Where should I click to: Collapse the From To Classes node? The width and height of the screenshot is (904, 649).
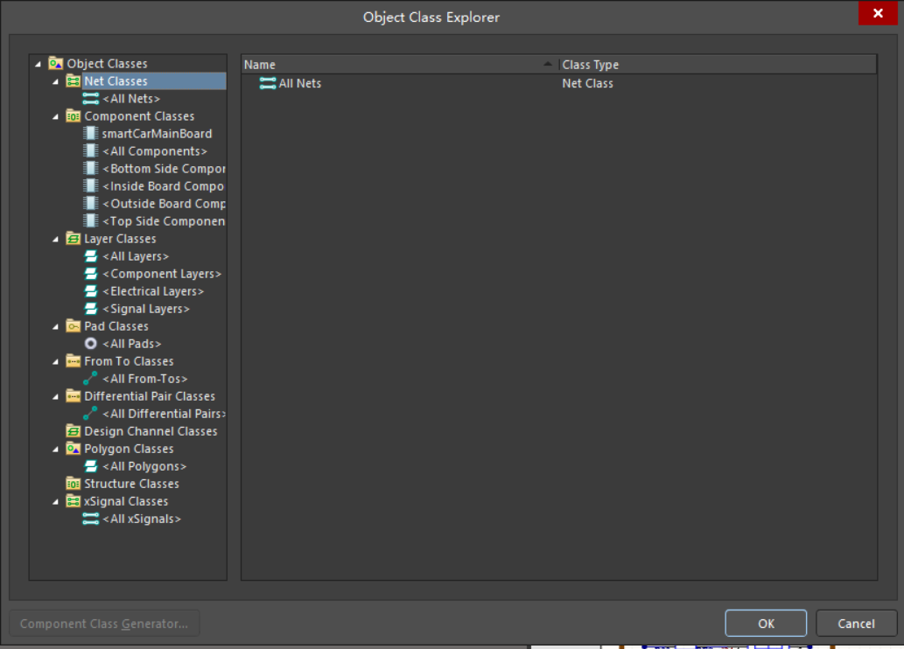point(55,362)
